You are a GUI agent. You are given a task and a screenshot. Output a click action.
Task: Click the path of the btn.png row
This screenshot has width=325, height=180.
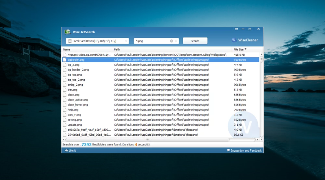point(162,90)
